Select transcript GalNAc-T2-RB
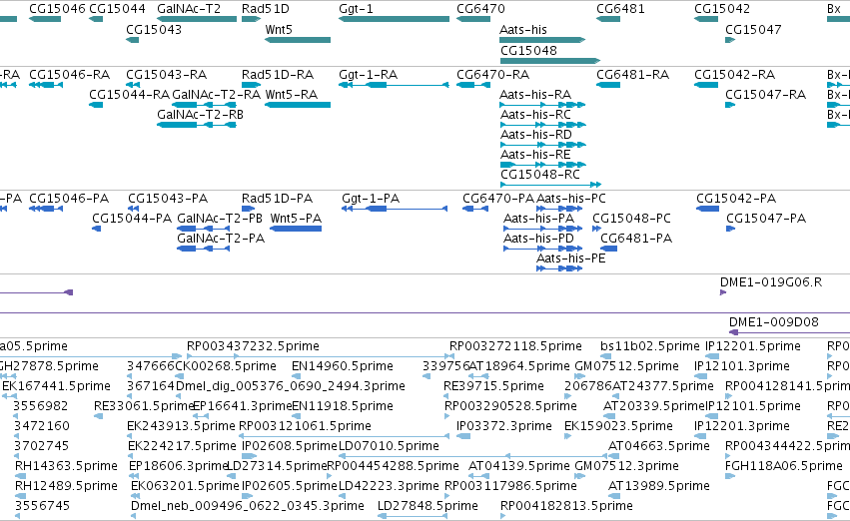The height and width of the screenshot is (521, 850). click(x=200, y=114)
